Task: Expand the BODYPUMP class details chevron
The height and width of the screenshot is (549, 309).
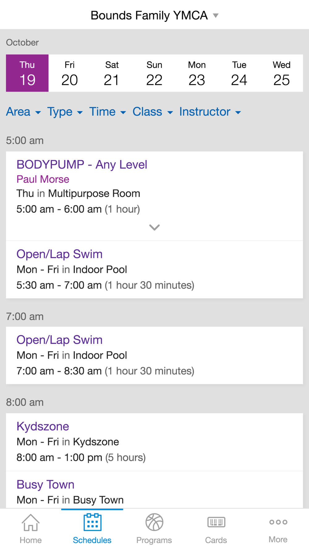Action: 154,228
